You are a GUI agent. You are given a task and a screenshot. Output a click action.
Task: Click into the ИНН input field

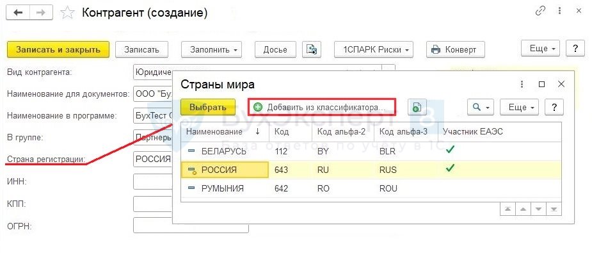tap(153, 181)
